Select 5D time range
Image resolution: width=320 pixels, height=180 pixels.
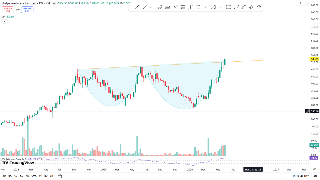[x=10, y=176]
